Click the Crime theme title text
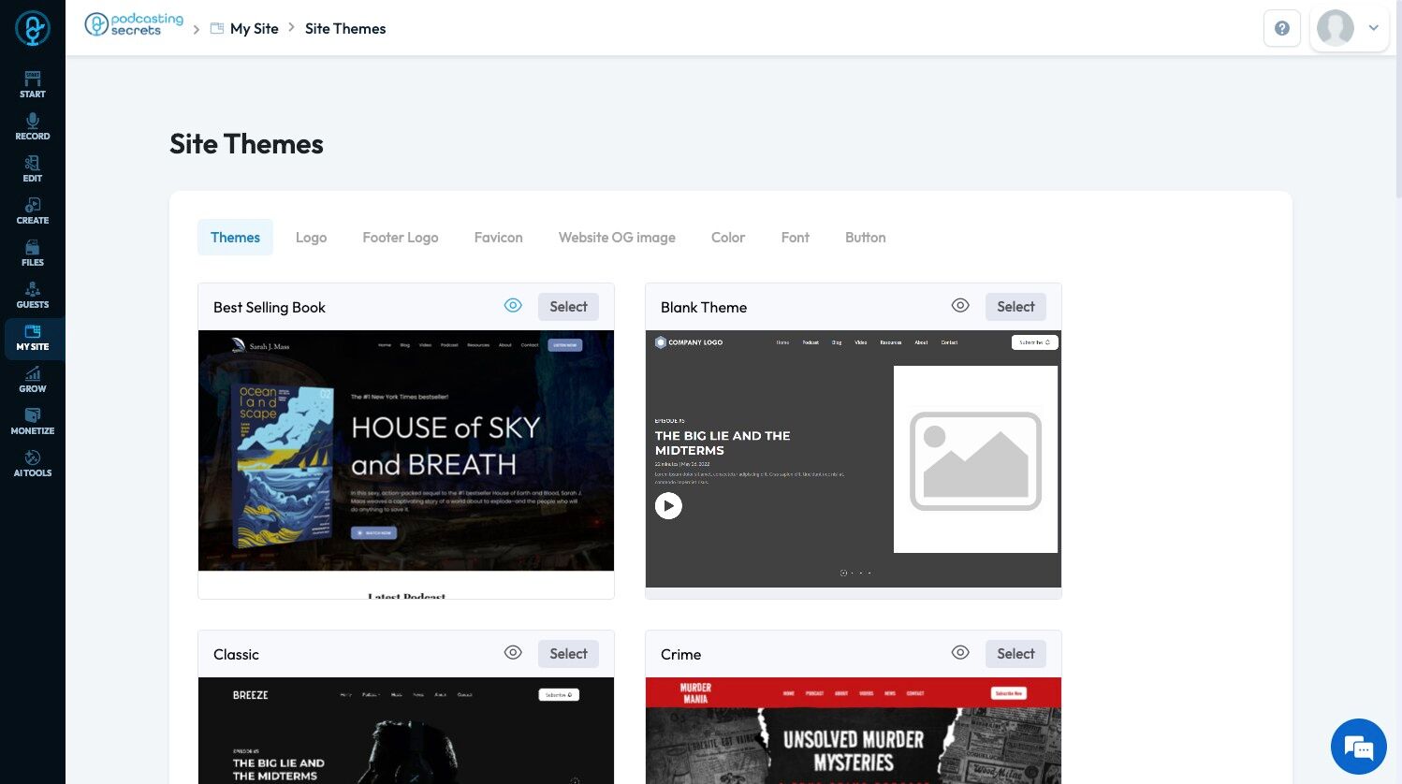The width and height of the screenshot is (1402, 784). pos(680,655)
